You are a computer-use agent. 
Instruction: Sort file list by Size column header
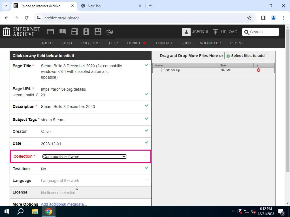point(235,65)
